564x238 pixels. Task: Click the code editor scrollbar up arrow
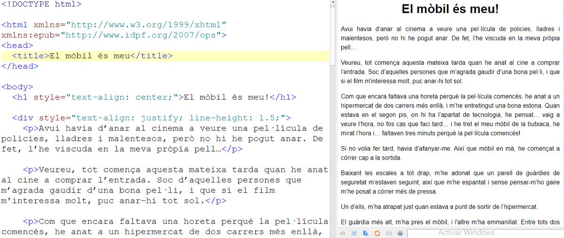coord(332,3)
